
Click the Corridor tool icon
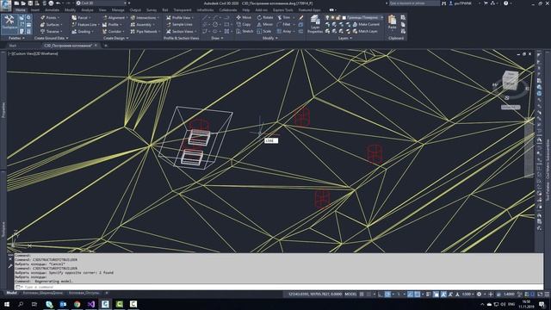(105, 32)
